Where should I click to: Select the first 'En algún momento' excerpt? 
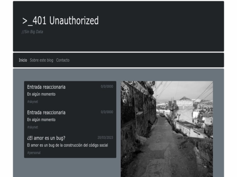coord(41,94)
